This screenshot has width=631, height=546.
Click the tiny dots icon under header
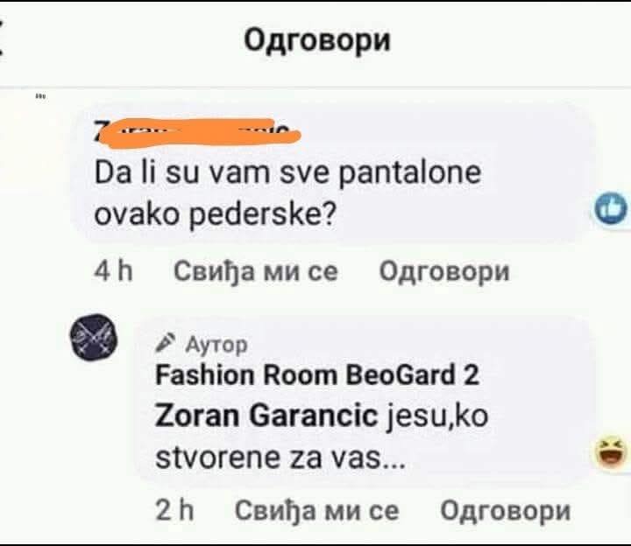point(40,96)
